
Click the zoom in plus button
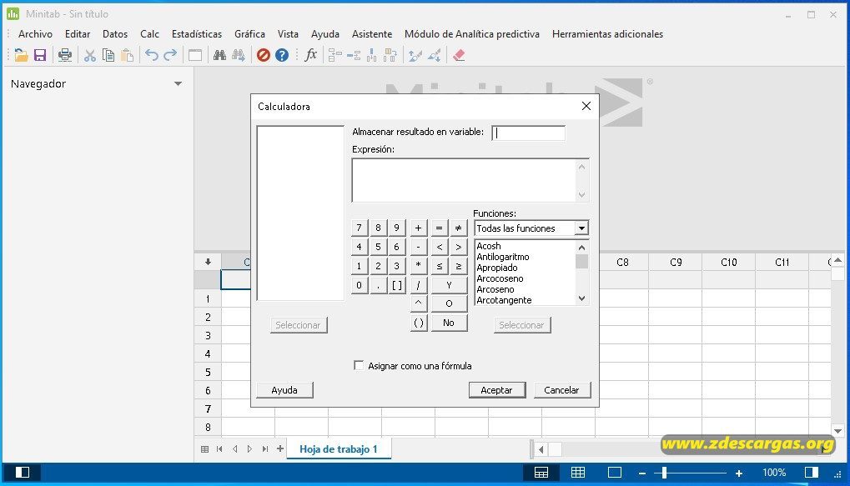[x=738, y=473]
